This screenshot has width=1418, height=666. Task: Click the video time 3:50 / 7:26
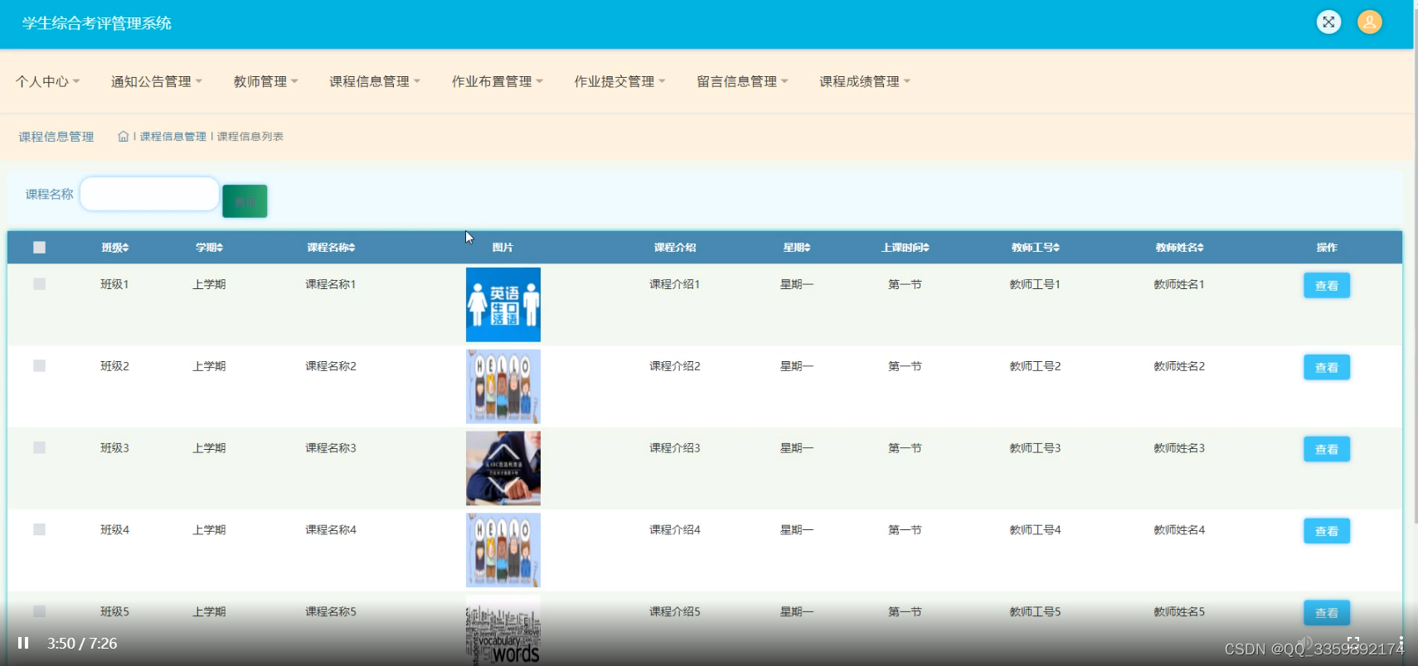click(x=82, y=643)
